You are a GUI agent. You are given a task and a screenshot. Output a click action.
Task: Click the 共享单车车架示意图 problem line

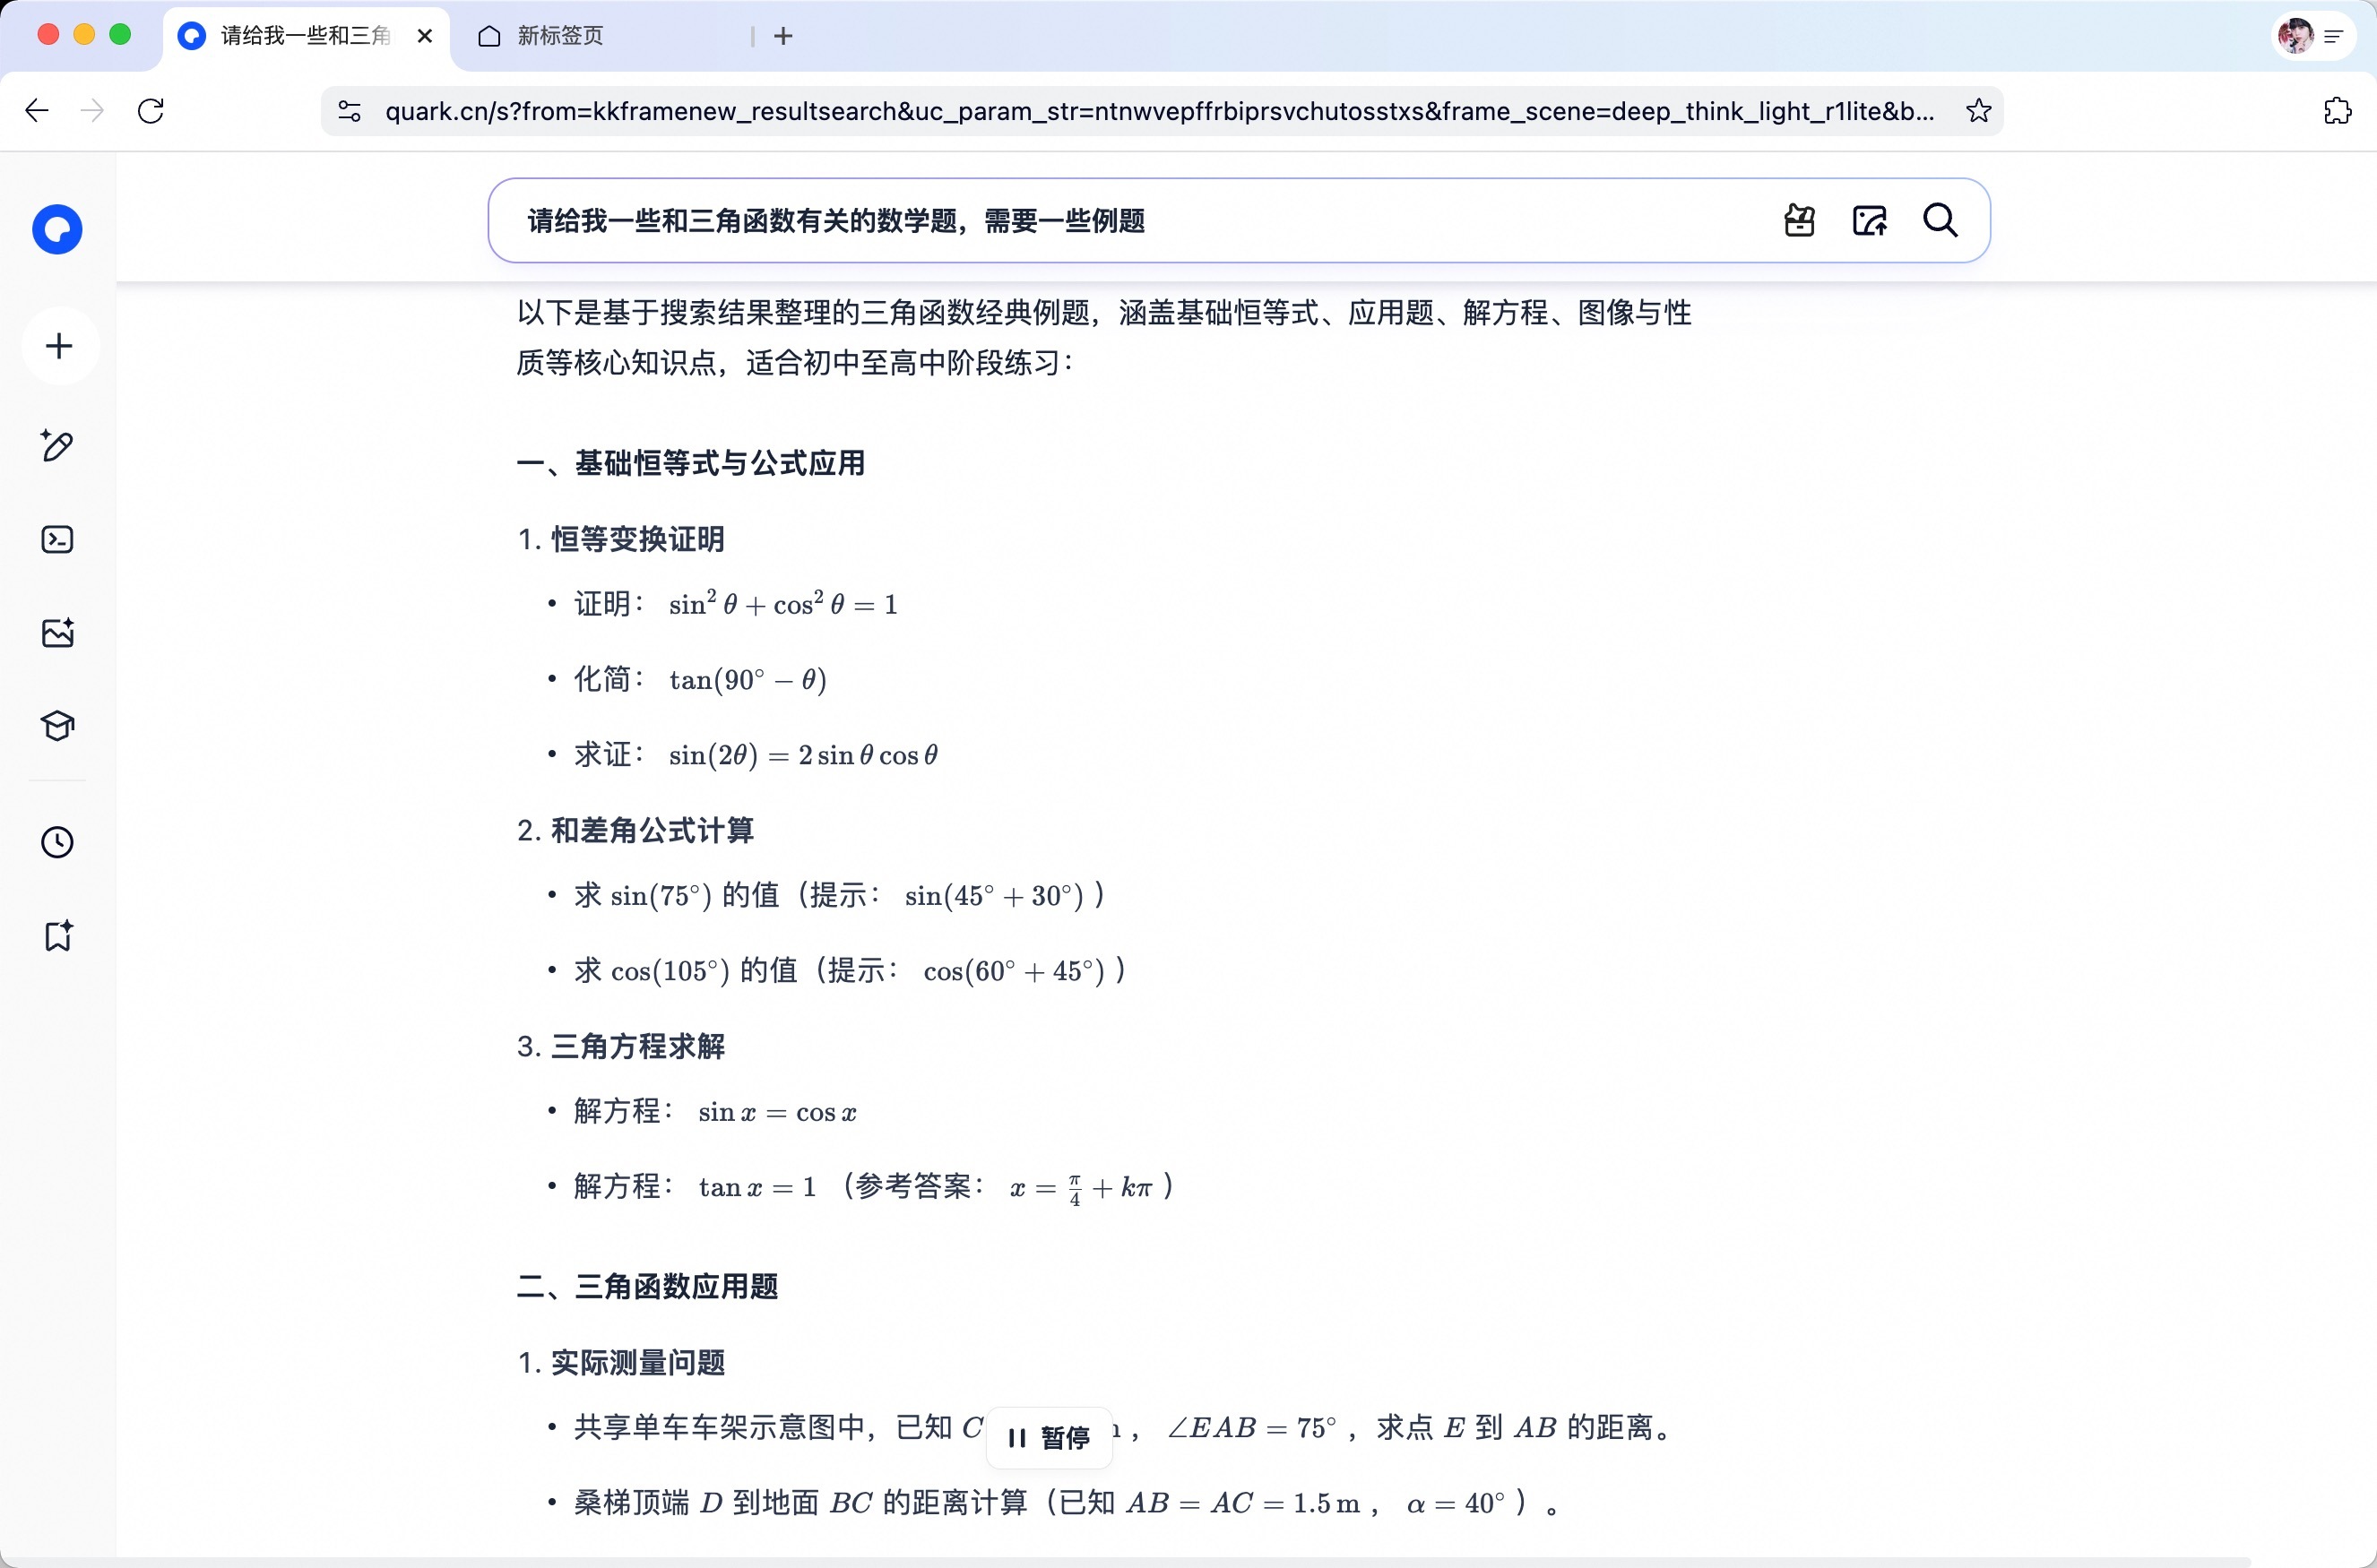tap(1123, 1427)
